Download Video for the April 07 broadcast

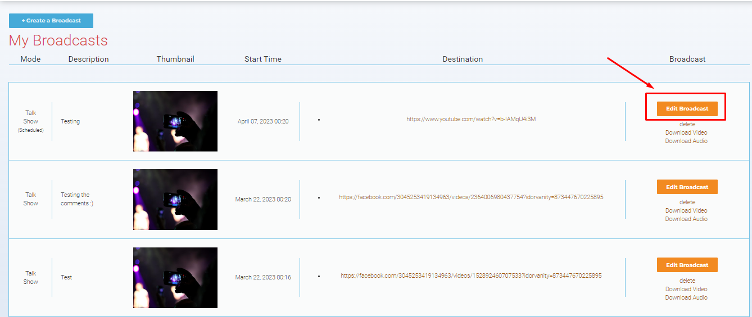pyautogui.click(x=686, y=132)
